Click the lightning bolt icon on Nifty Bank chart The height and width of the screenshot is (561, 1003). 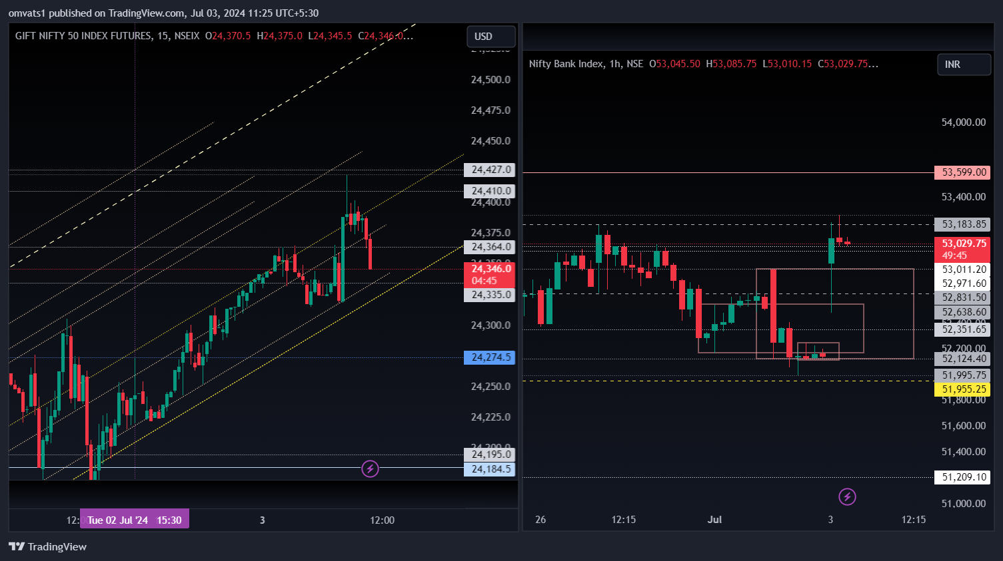click(847, 496)
